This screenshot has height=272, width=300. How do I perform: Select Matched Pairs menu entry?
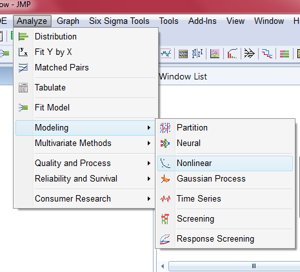[86, 68]
